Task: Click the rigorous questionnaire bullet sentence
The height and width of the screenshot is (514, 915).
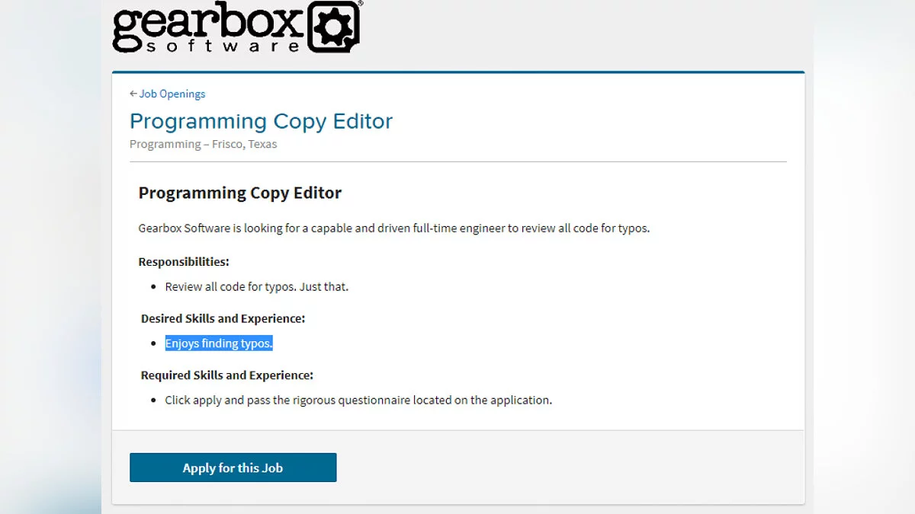Action: coord(358,400)
